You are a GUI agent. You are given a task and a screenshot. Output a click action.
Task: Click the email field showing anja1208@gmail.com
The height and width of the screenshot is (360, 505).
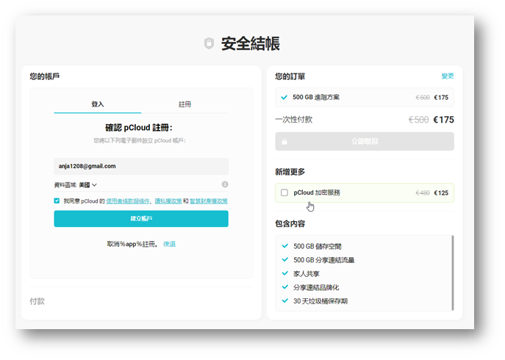140,166
